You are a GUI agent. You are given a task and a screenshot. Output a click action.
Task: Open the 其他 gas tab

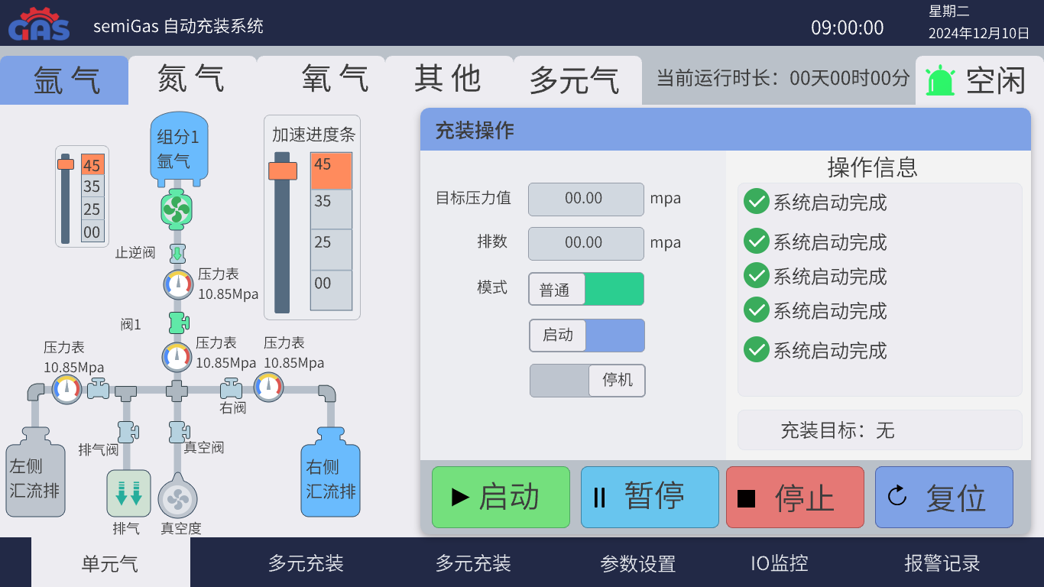click(x=449, y=80)
